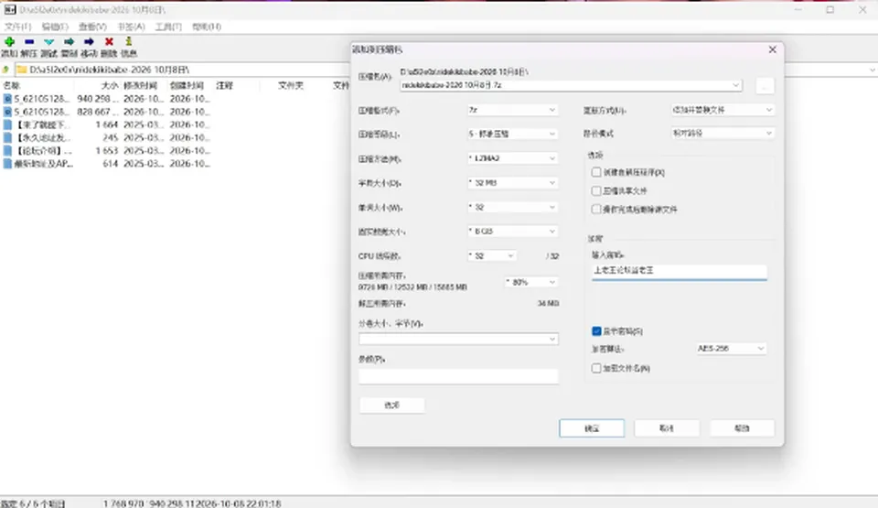Click the Cancel (取消) button in the dialog
The width and height of the screenshot is (878, 508).
(667, 428)
